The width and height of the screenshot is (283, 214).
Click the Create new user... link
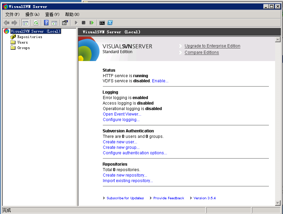[x=120, y=142]
